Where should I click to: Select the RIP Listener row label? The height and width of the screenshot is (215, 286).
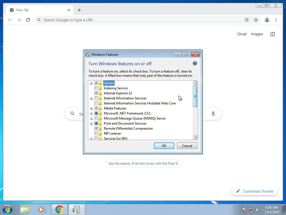click(x=112, y=134)
